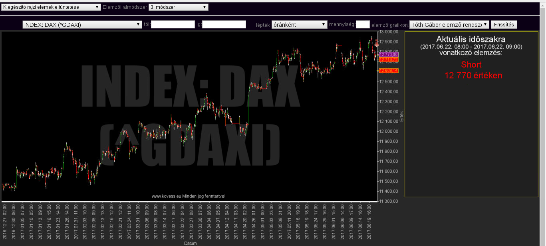Click the 13 000,00 value axis label
This screenshot has height=246, width=546.
pos(388,32)
